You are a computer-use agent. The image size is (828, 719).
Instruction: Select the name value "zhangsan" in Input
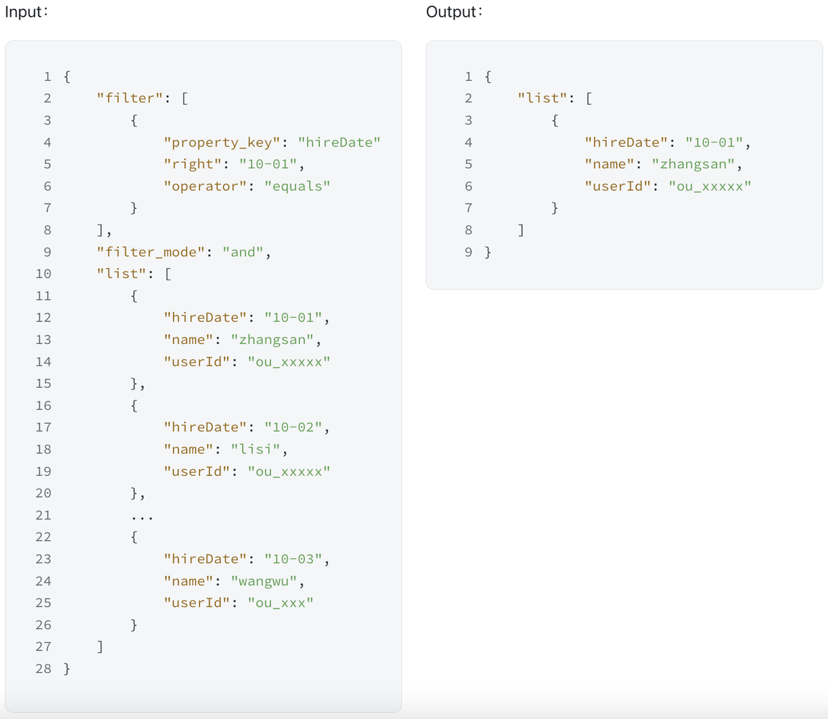[272, 339]
